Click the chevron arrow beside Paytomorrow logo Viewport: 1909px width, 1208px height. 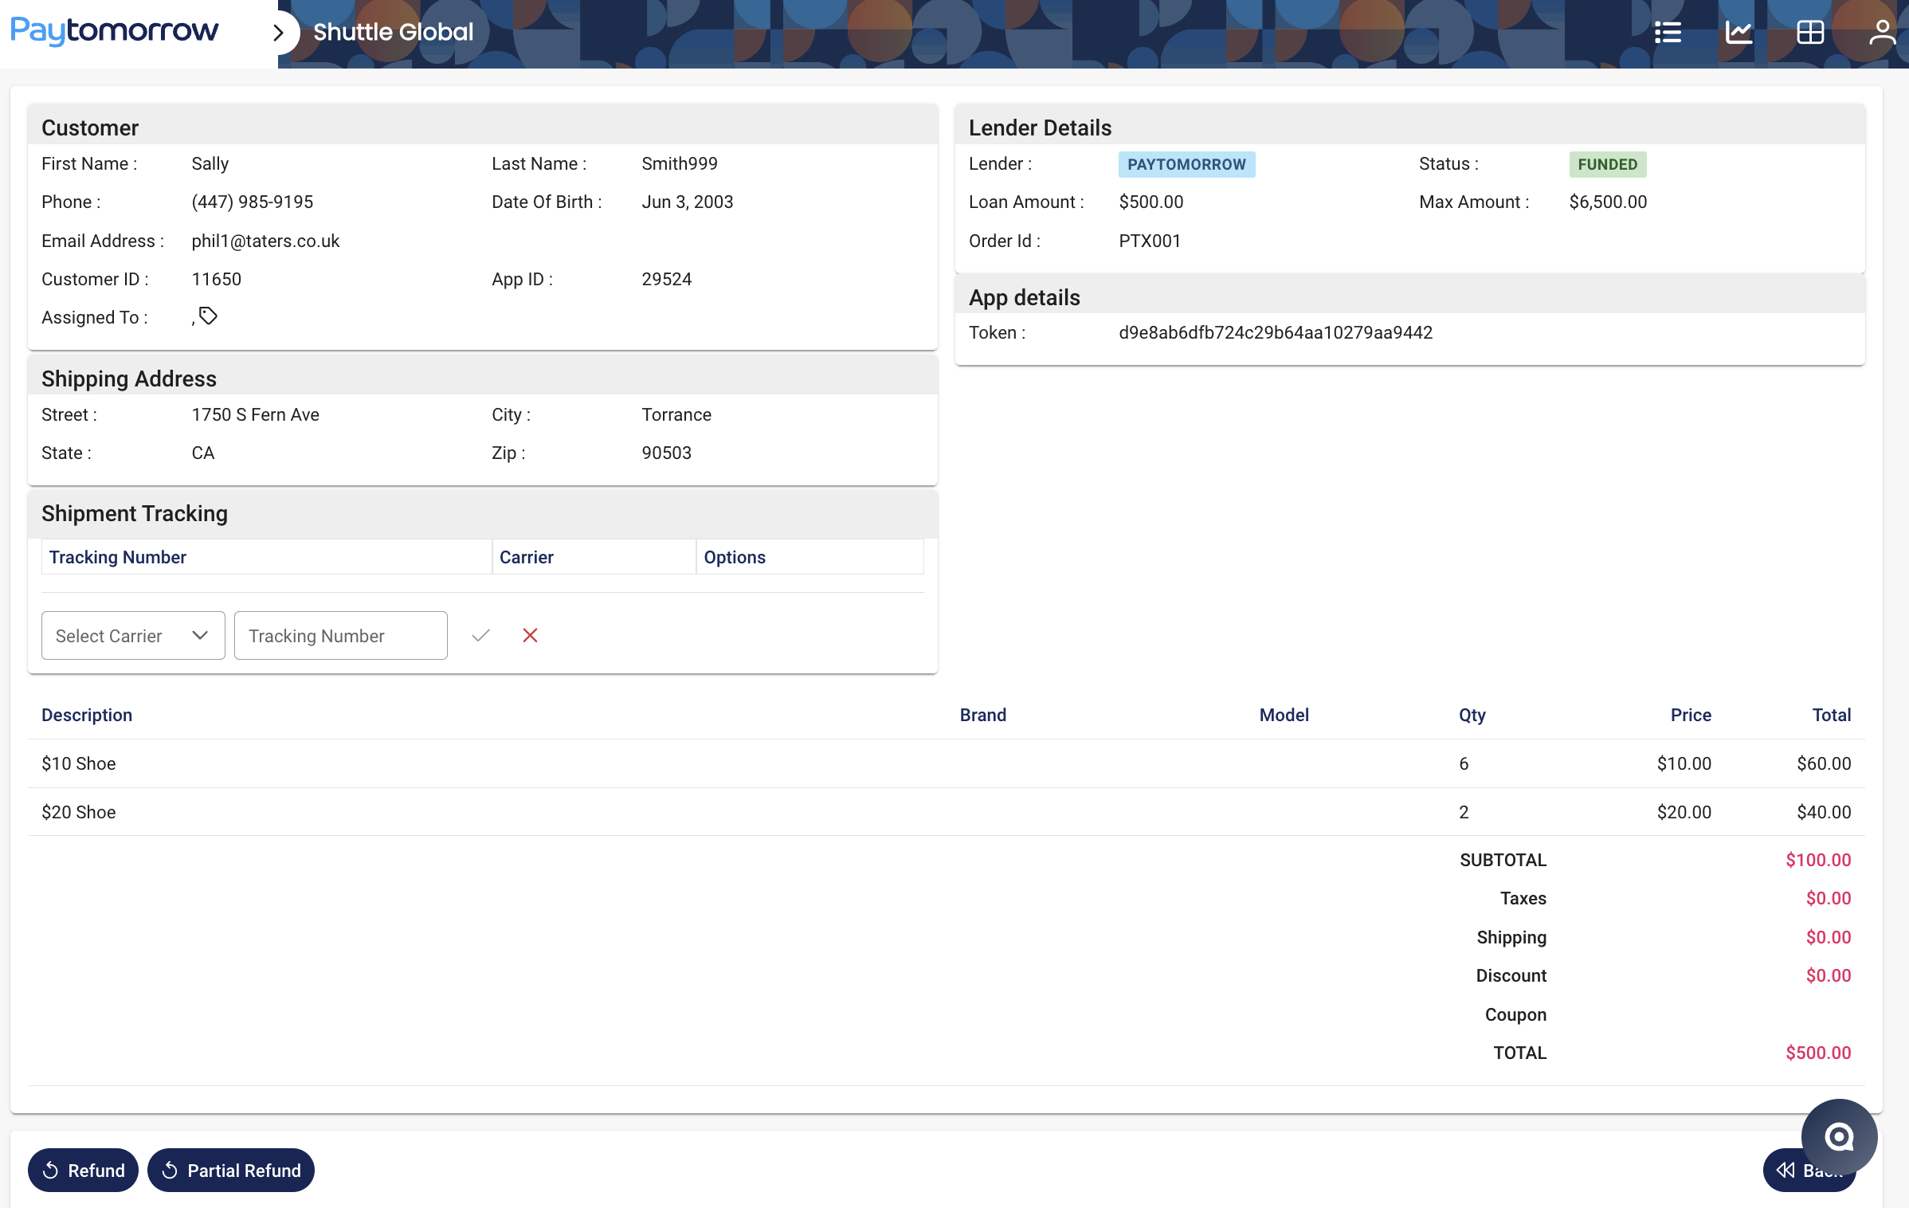(278, 33)
